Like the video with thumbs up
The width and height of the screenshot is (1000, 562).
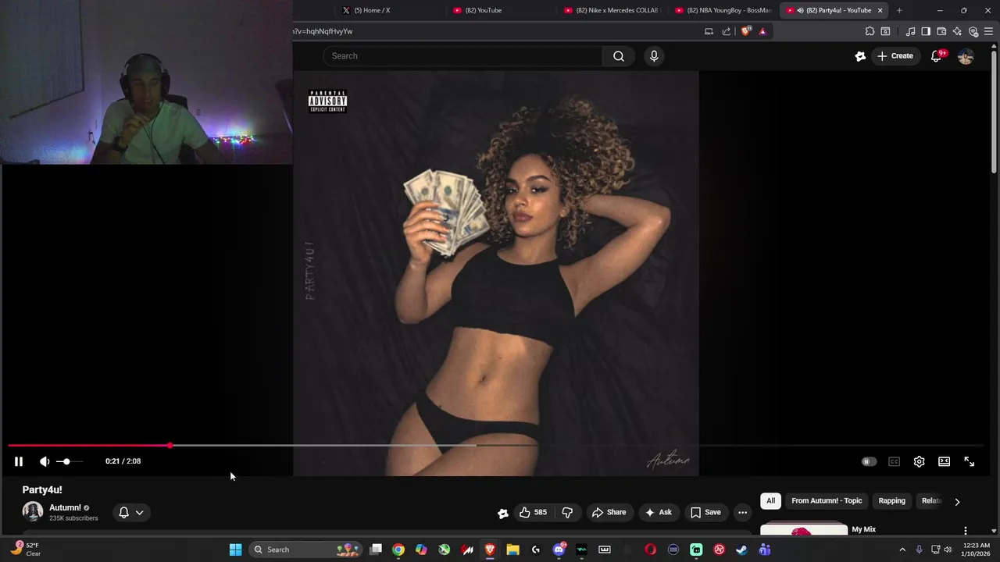click(533, 512)
